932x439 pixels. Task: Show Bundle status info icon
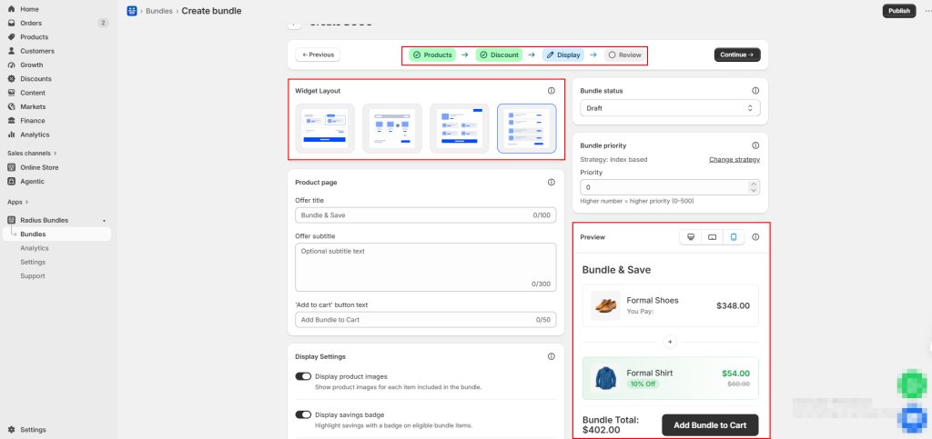click(755, 91)
